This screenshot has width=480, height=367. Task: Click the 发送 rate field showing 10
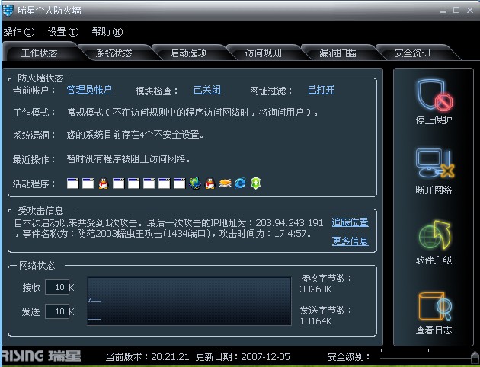57,311
